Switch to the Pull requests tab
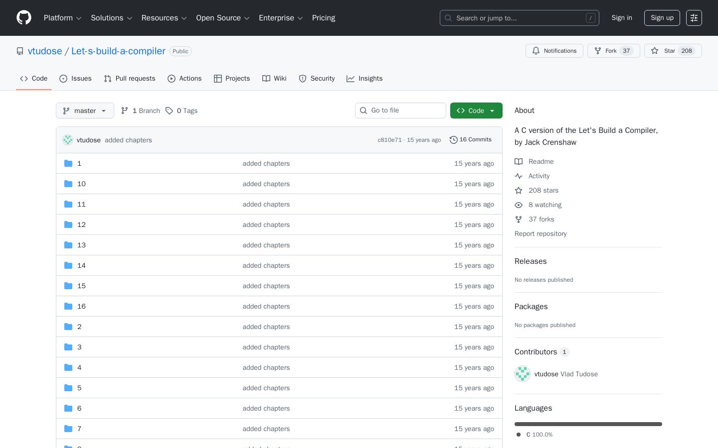The height and width of the screenshot is (448, 718). pyautogui.click(x=130, y=79)
